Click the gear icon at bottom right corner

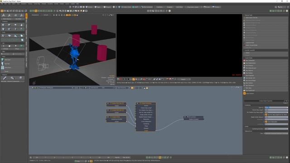point(287,158)
